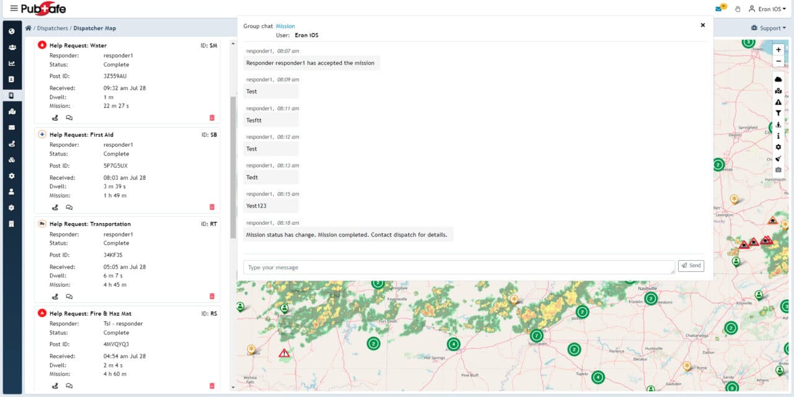Viewport: 794px width, 397px height.
Task: Open the weather overlay tool on the map
Action: [778, 79]
